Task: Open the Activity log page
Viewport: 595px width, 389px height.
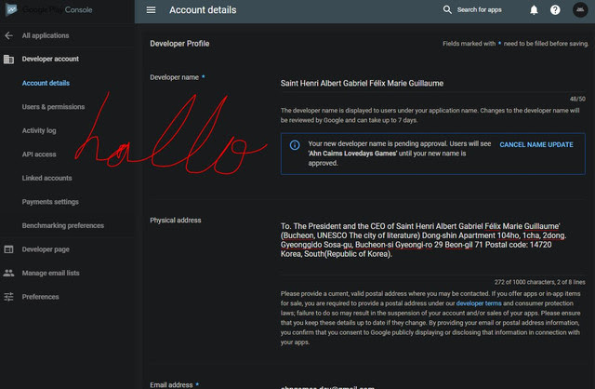Action: pyautogui.click(x=39, y=130)
